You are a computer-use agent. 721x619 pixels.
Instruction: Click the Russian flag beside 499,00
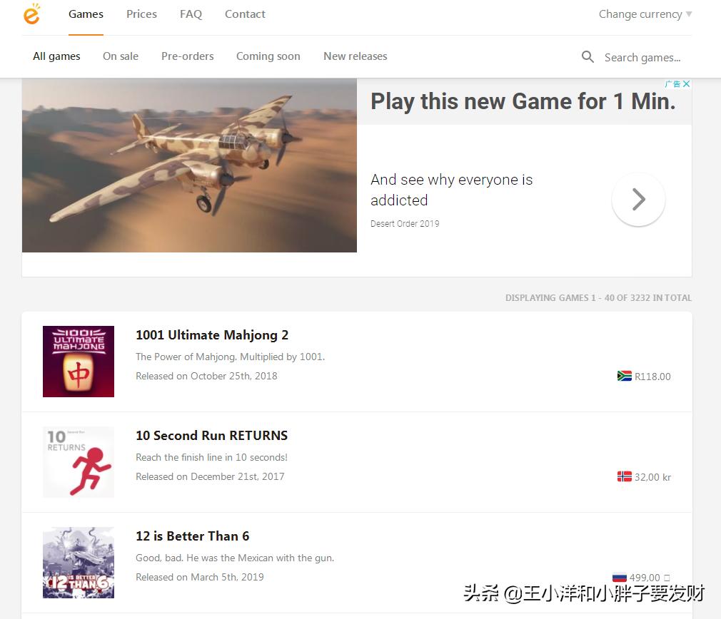[619, 578]
